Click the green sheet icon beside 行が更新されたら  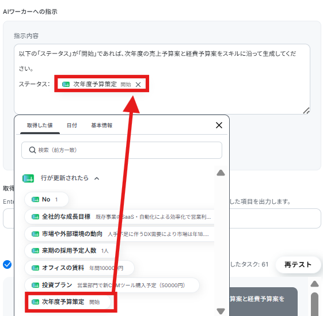pos(28,178)
